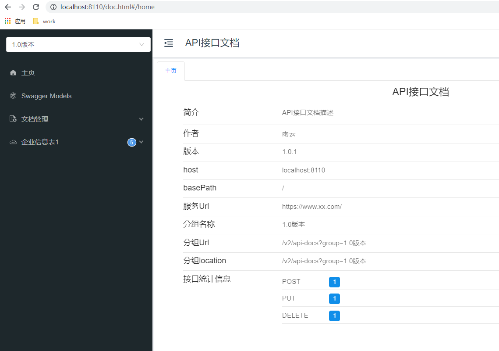
Task: Select the host value localhost:8110
Action: 304,170
